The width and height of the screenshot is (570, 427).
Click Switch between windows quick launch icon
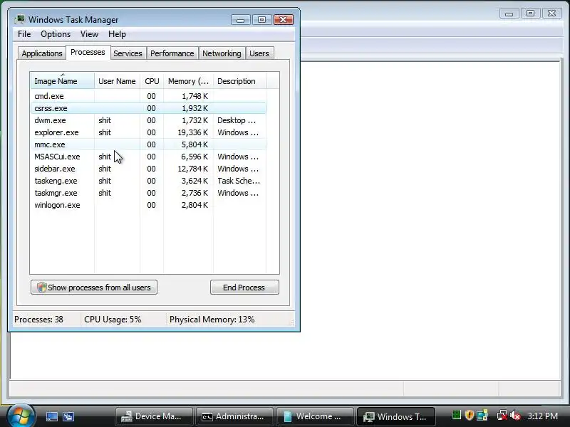tap(68, 416)
